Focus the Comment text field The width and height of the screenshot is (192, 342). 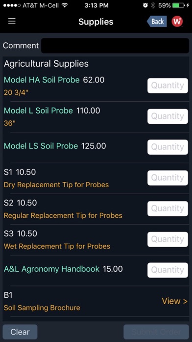115,46
